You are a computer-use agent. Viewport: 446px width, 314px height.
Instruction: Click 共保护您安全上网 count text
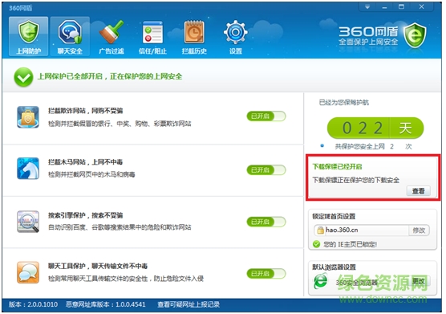pyautogui.click(x=373, y=147)
